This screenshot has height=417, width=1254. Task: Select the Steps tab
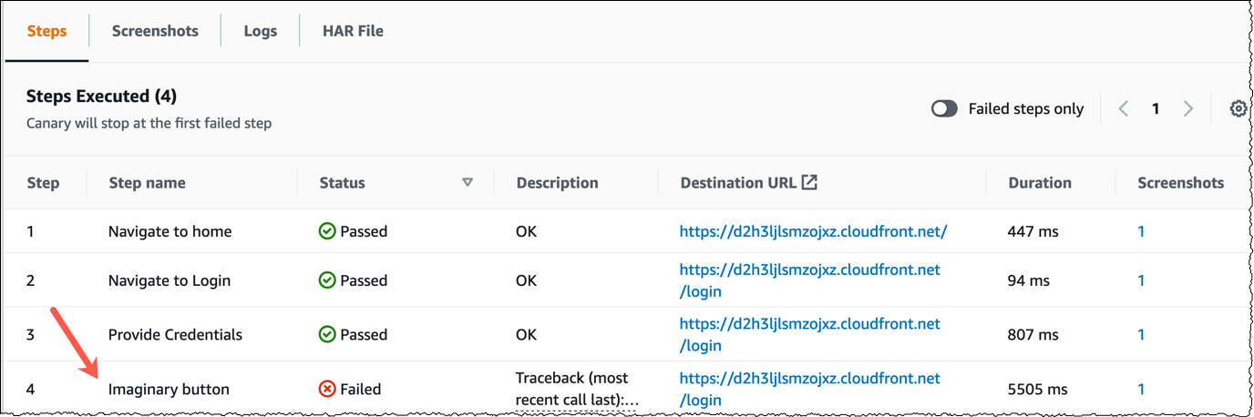click(x=46, y=31)
